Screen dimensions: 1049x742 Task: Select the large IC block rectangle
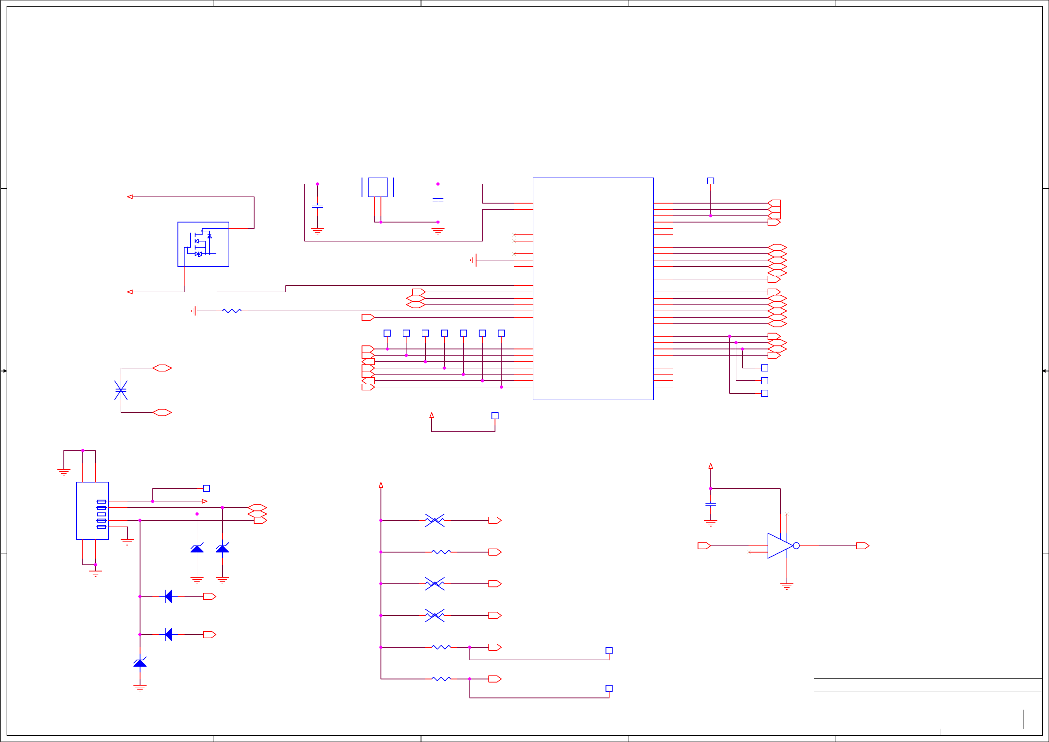coord(593,289)
